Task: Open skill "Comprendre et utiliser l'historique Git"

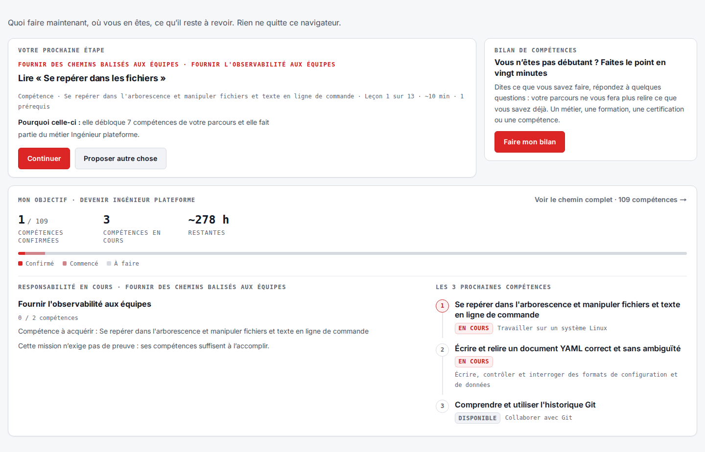Action: (525, 405)
